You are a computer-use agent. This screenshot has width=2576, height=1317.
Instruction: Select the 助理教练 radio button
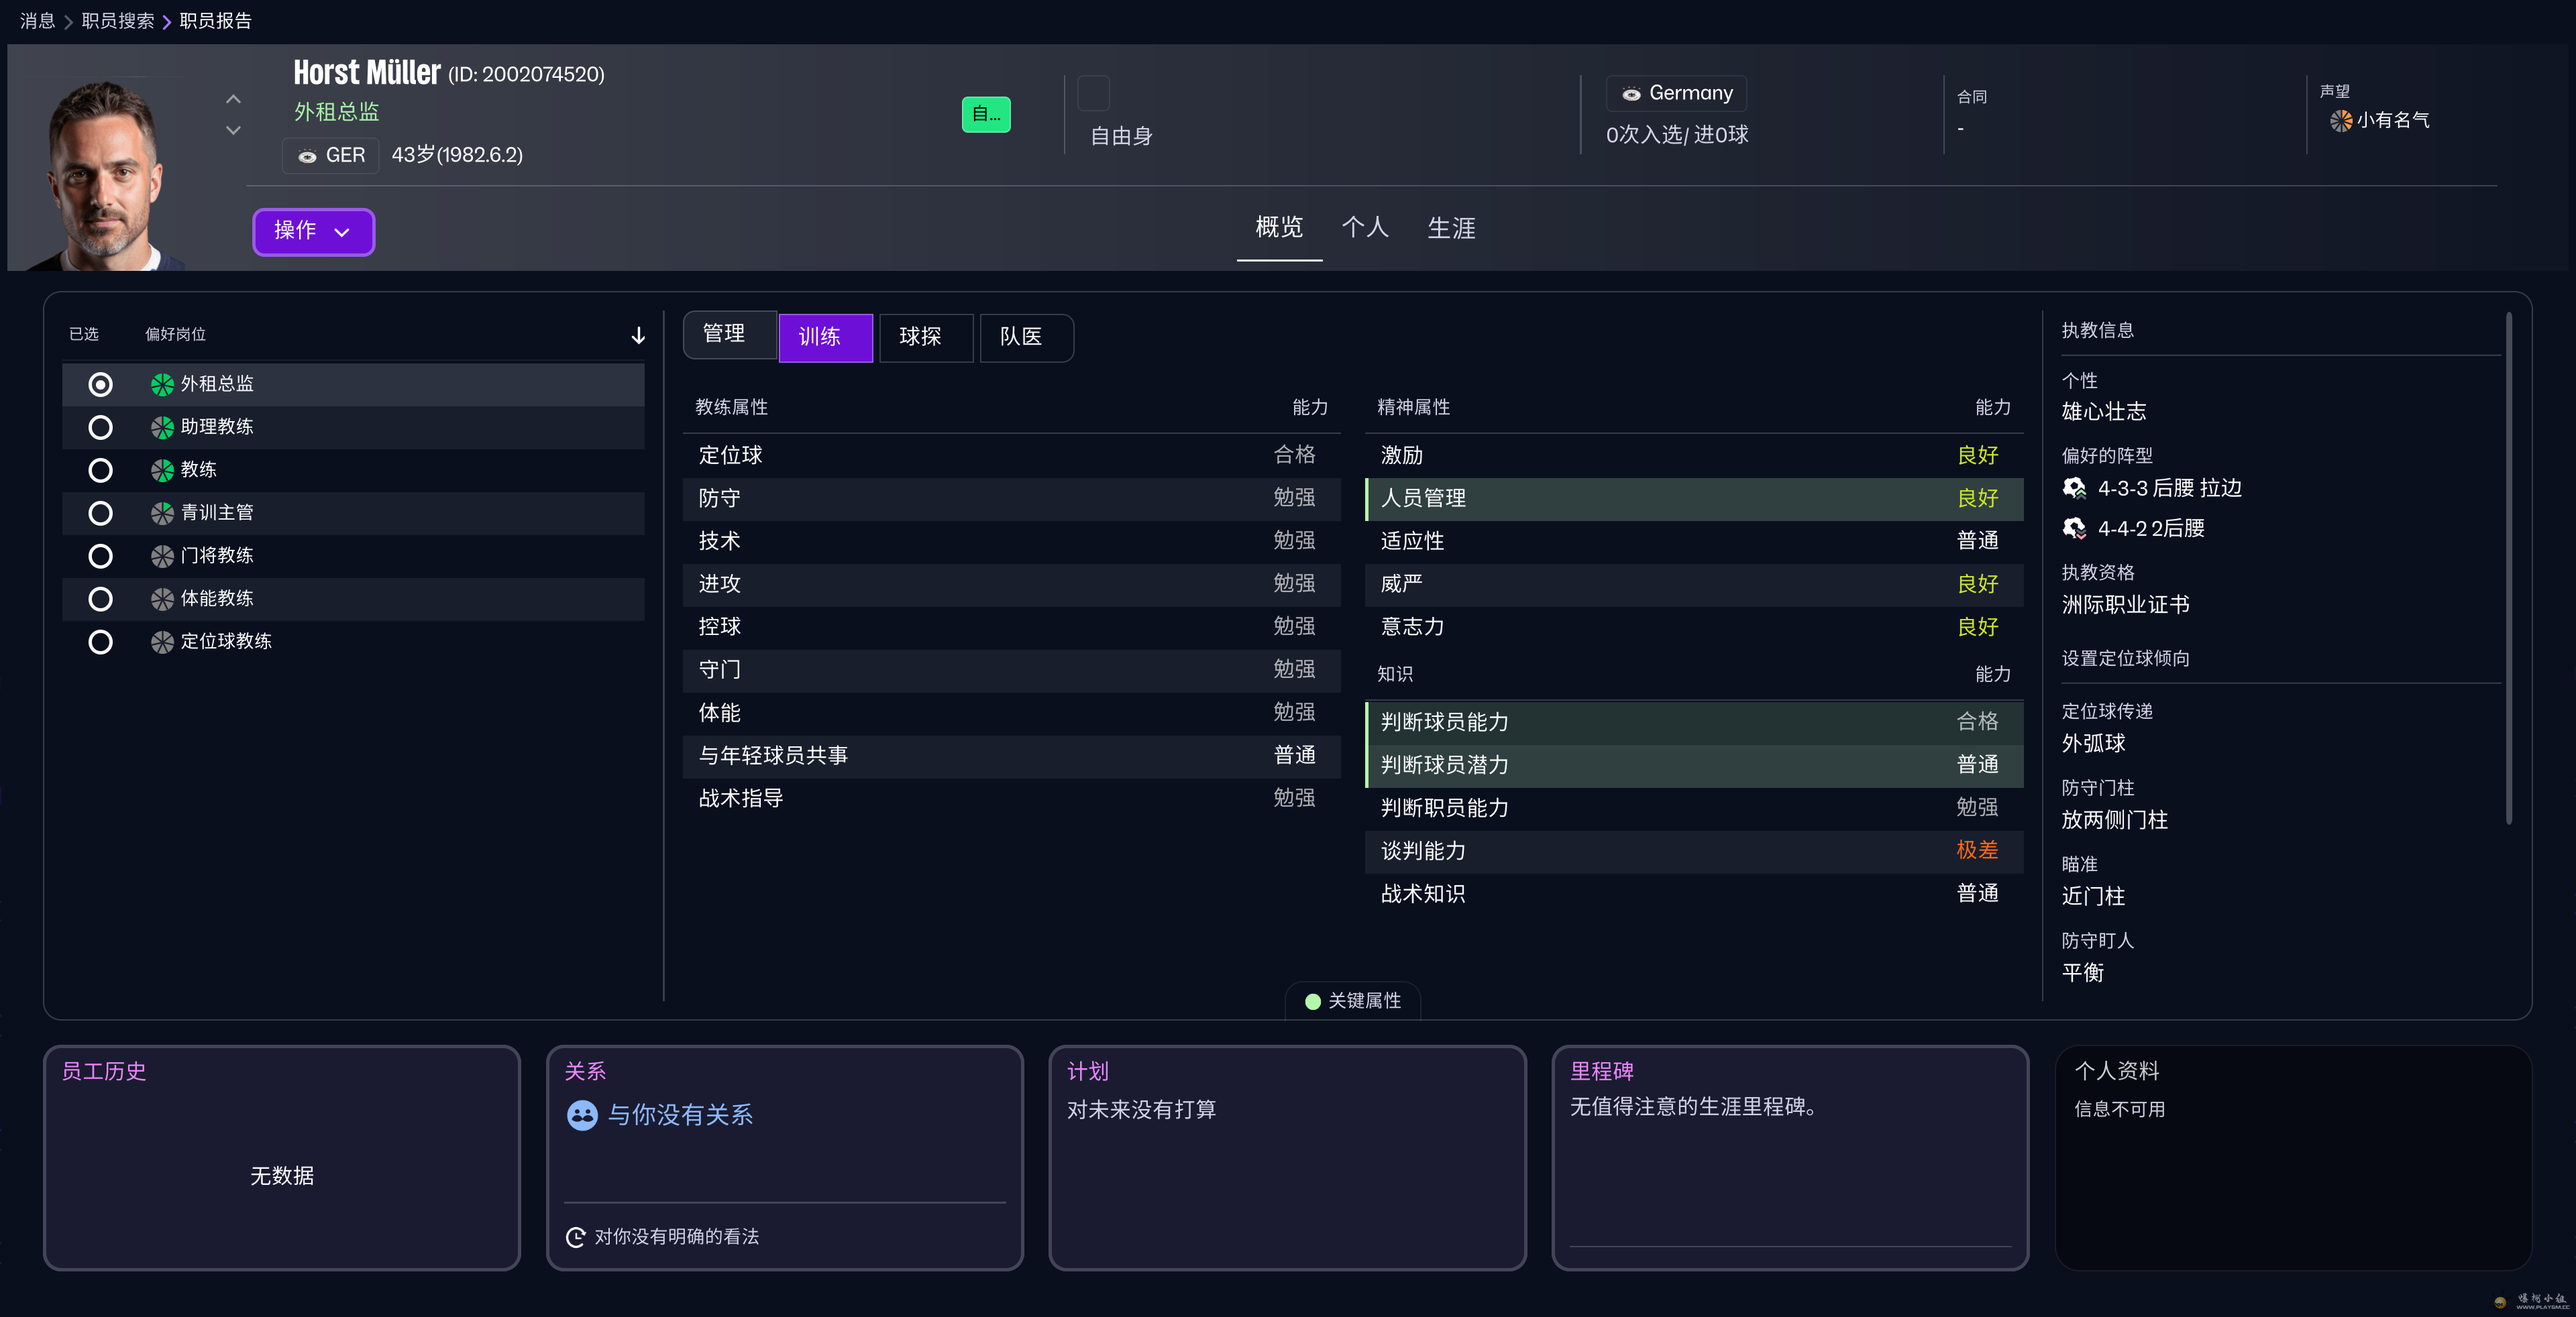[100, 428]
